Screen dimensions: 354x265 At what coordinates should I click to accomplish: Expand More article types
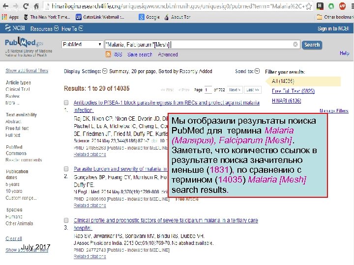point(12,103)
